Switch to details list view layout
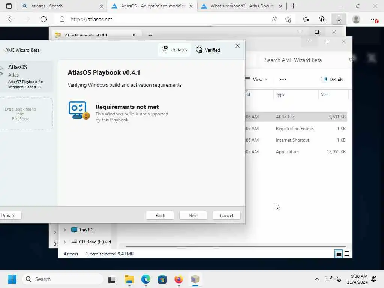 pos(339,254)
